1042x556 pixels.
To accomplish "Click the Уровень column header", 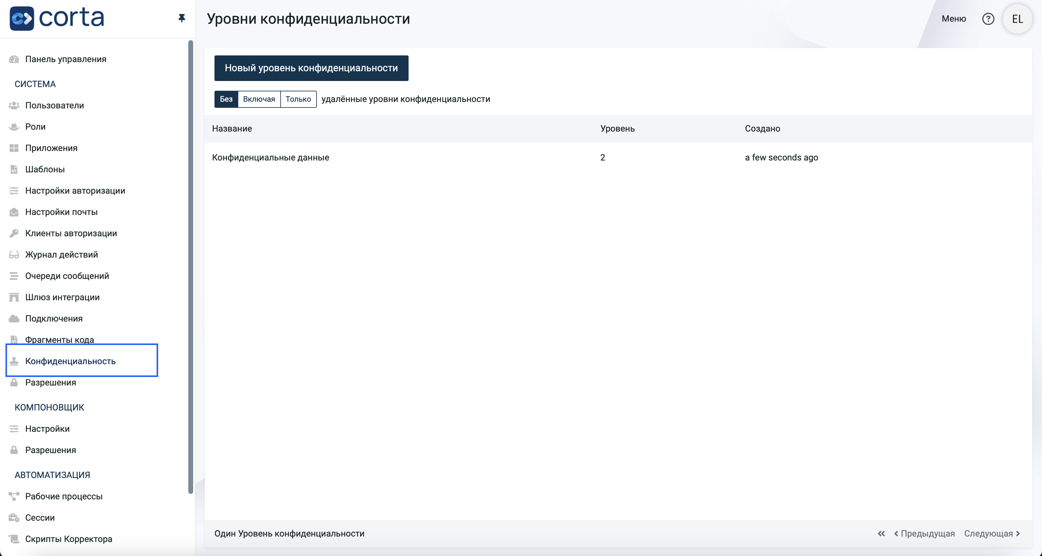I will (x=617, y=128).
